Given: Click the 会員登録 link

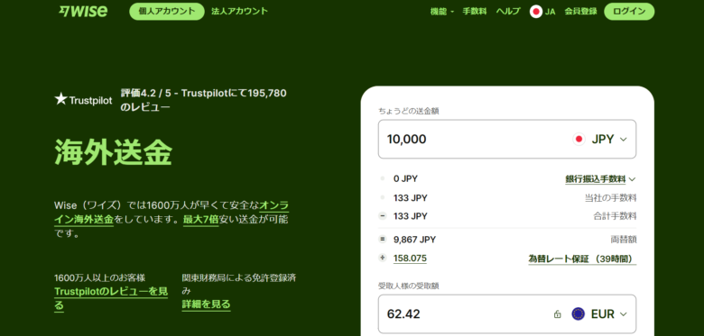Looking at the screenshot, I should [x=581, y=12].
